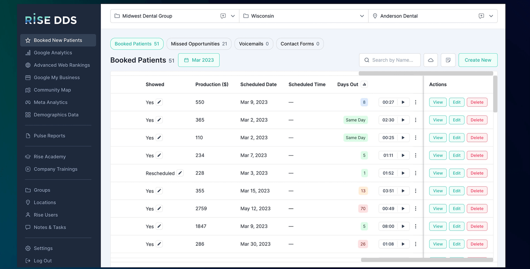Viewport: 530px width, 269px height.
Task: Click the Demographics Data grid icon
Action: click(x=28, y=115)
